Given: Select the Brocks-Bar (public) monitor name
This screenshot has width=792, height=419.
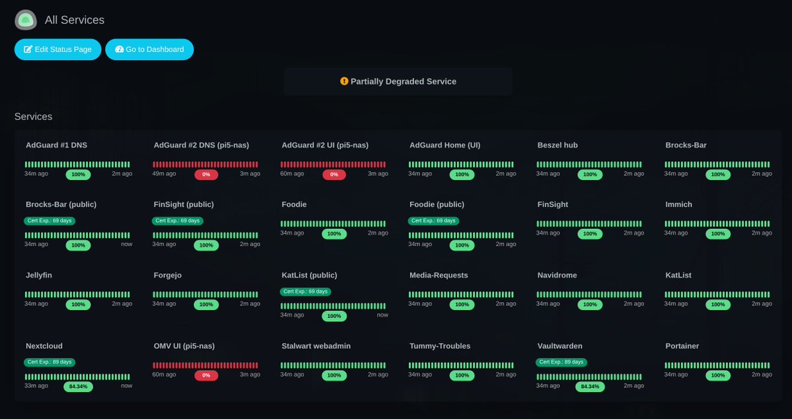Looking at the screenshot, I should point(61,205).
